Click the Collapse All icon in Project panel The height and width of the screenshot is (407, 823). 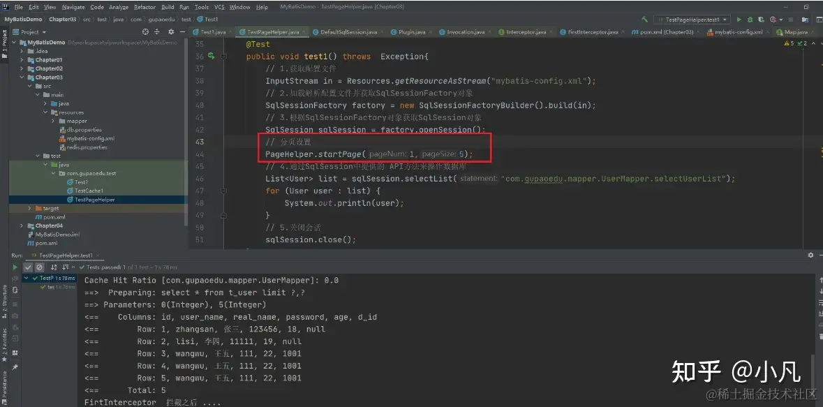tap(156, 32)
